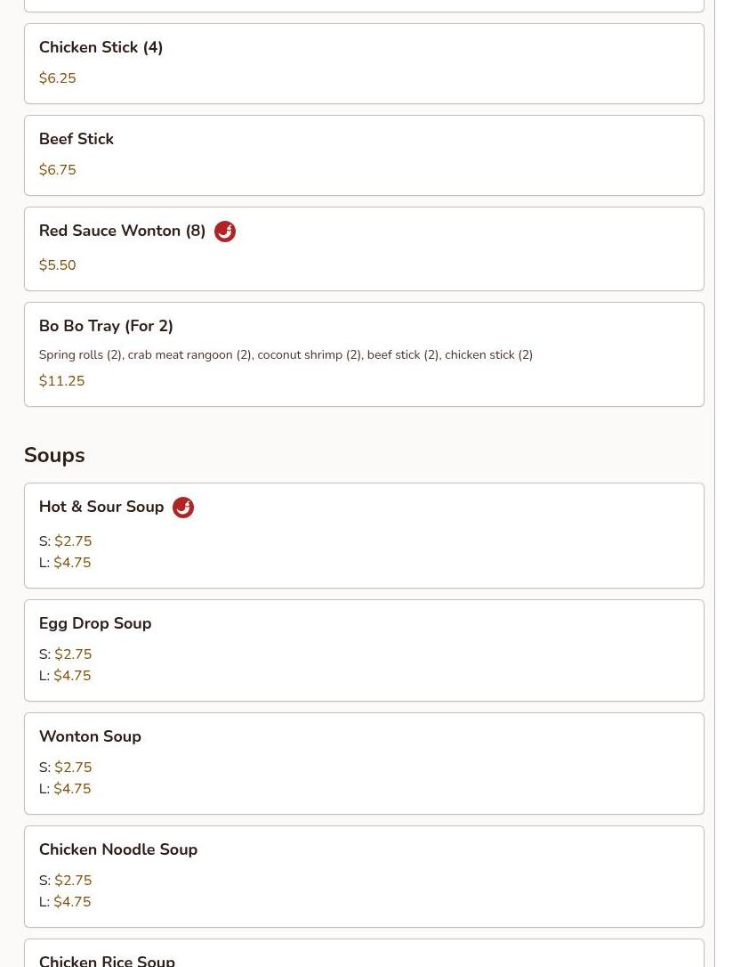Image resolution: width=733 pixels, height=967 pixels.
Task: Select Hot & Sour Soup title
Action: pyautogui.click(x=101, y=508)
